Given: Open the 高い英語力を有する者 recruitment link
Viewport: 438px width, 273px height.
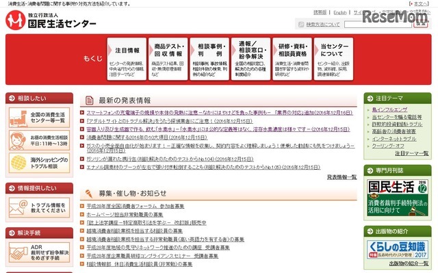Looking at the screenshot, I should click(166, 239).
